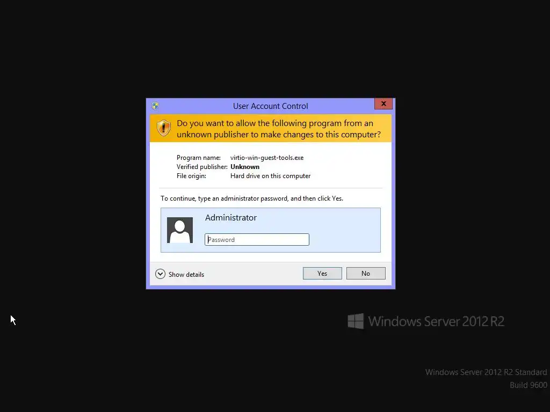Click the 'Program name:' label
This screenshot has height=412, width=550.
199,158
